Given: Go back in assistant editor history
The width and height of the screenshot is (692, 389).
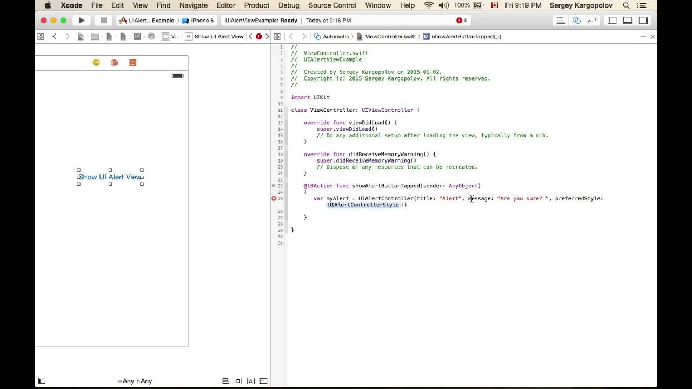Looking at the screenshot, I should (291, 37).
